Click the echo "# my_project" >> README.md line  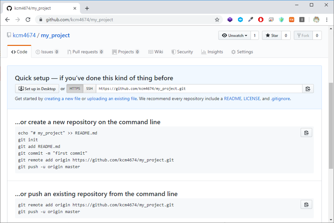[x=58, y=133]
